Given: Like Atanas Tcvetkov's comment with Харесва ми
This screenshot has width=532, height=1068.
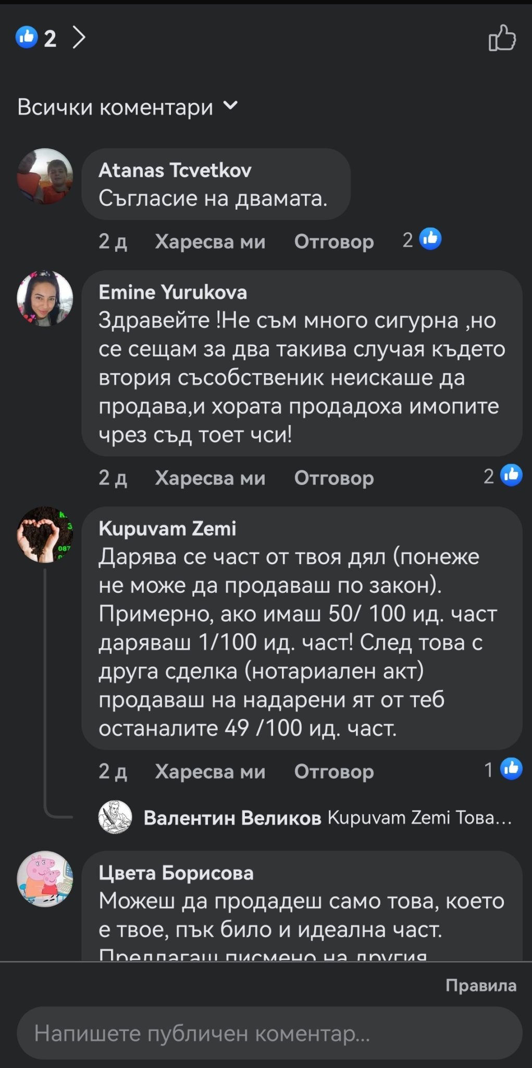Looking at the screenshot, I should [210, 241].
